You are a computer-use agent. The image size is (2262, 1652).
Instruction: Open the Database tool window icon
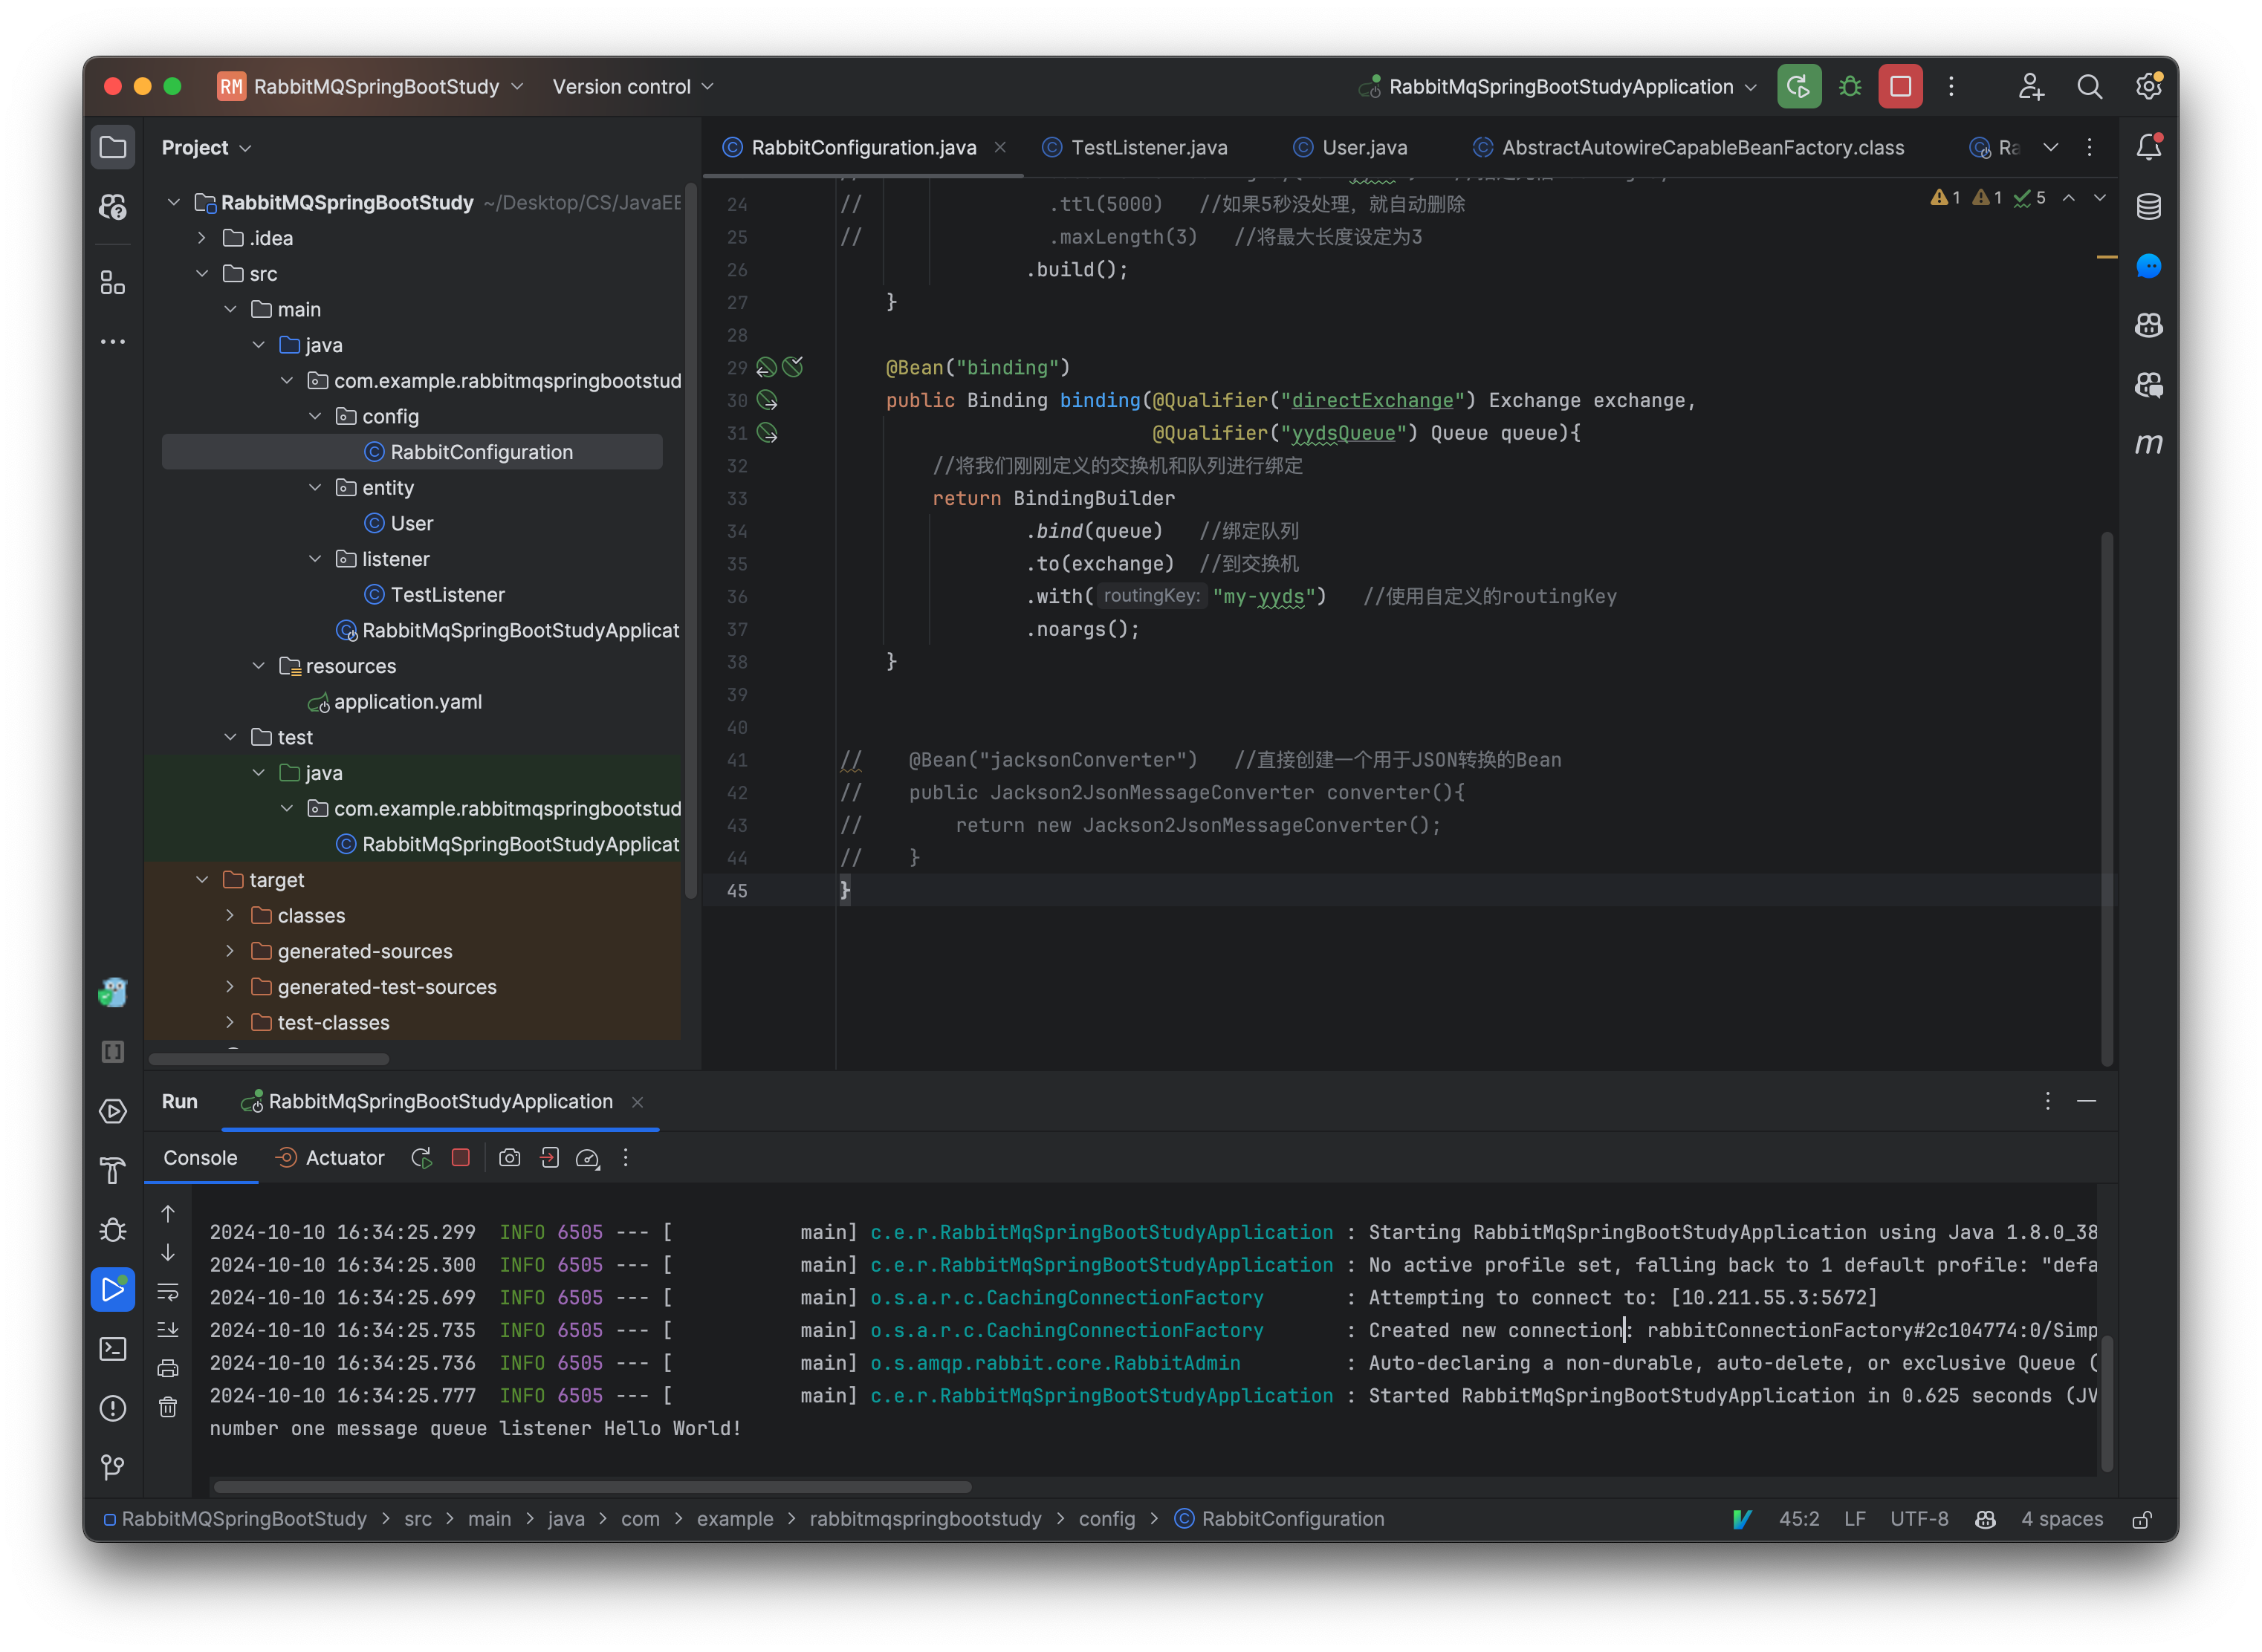point(2148,207)
